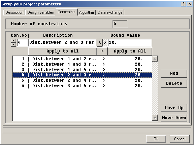
Task: Click the Con.No input field
Action: (x=22, y=43)
